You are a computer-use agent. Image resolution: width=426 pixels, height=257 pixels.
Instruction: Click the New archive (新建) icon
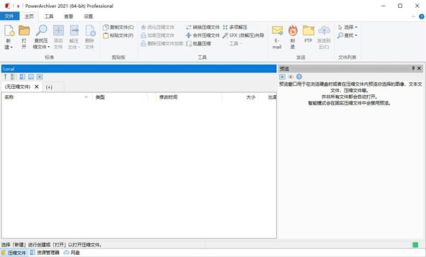point(9,31)
